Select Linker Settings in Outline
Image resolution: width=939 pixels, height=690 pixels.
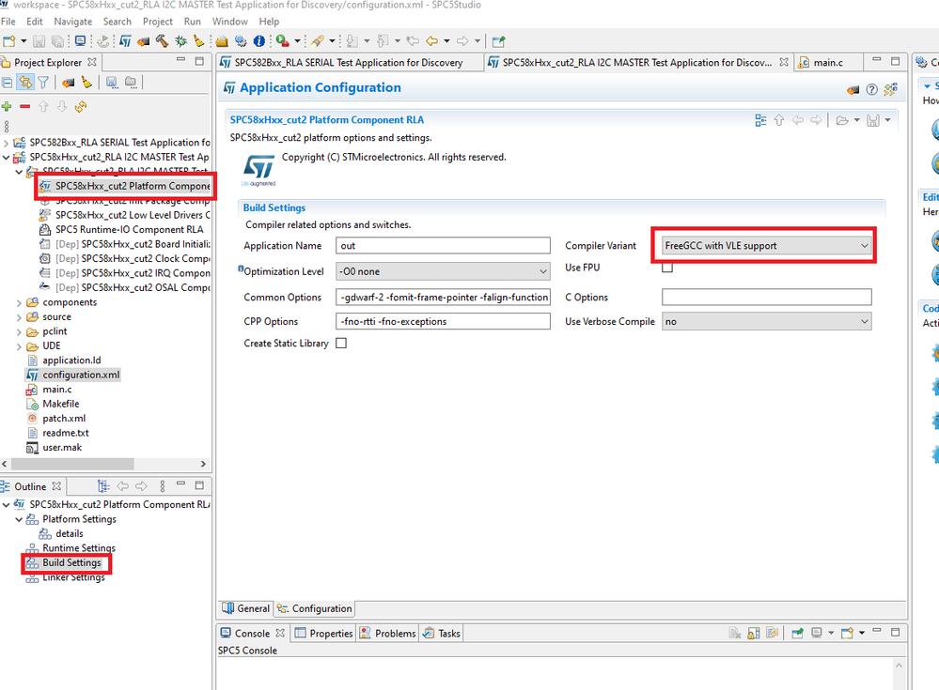pyautogui.click(x=73, y=577)
